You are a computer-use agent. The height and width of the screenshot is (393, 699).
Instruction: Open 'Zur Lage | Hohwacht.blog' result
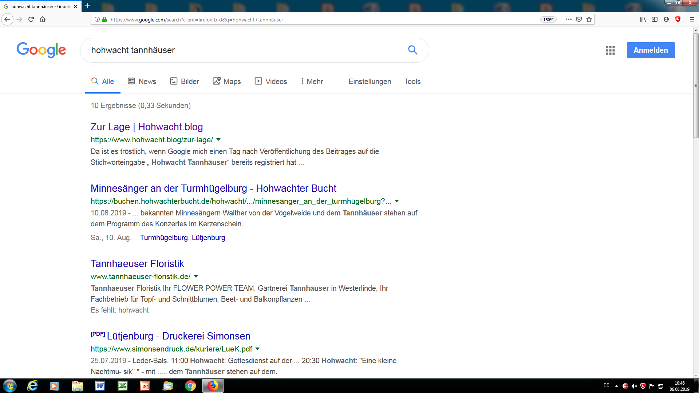click(147, 127)
